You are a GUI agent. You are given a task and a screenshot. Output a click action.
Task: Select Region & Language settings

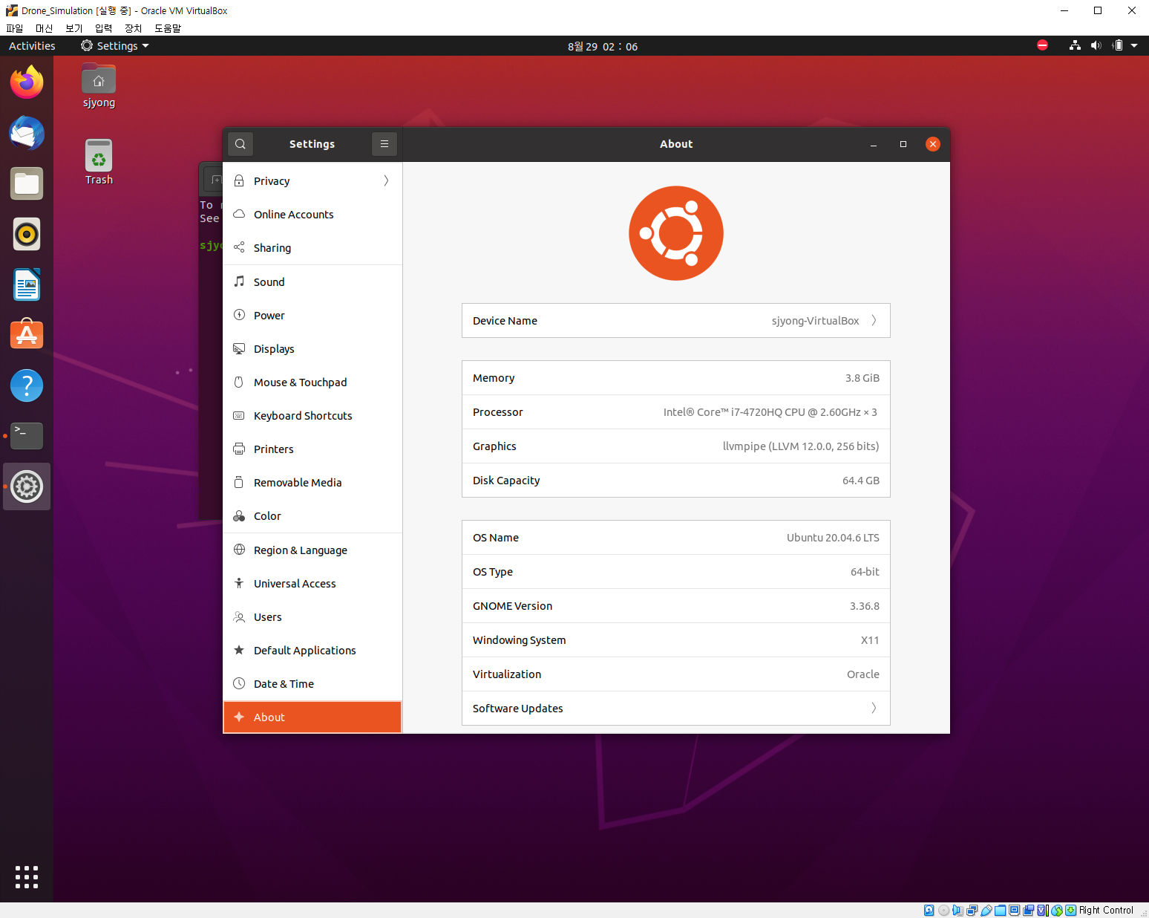[312, 550]
